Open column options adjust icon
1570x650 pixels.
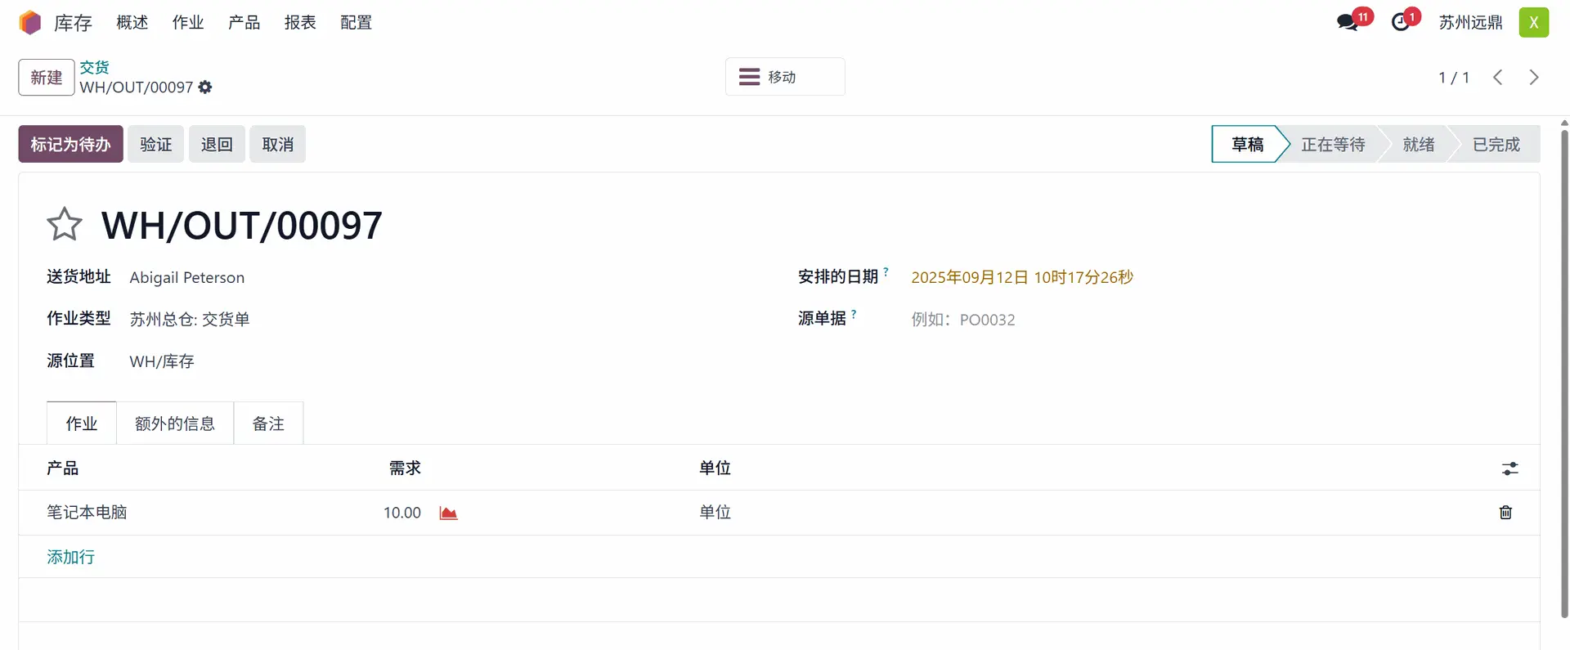[1509, 468]
